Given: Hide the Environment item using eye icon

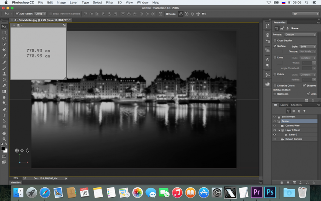Looking at the screenshot, I should point(275,117).
